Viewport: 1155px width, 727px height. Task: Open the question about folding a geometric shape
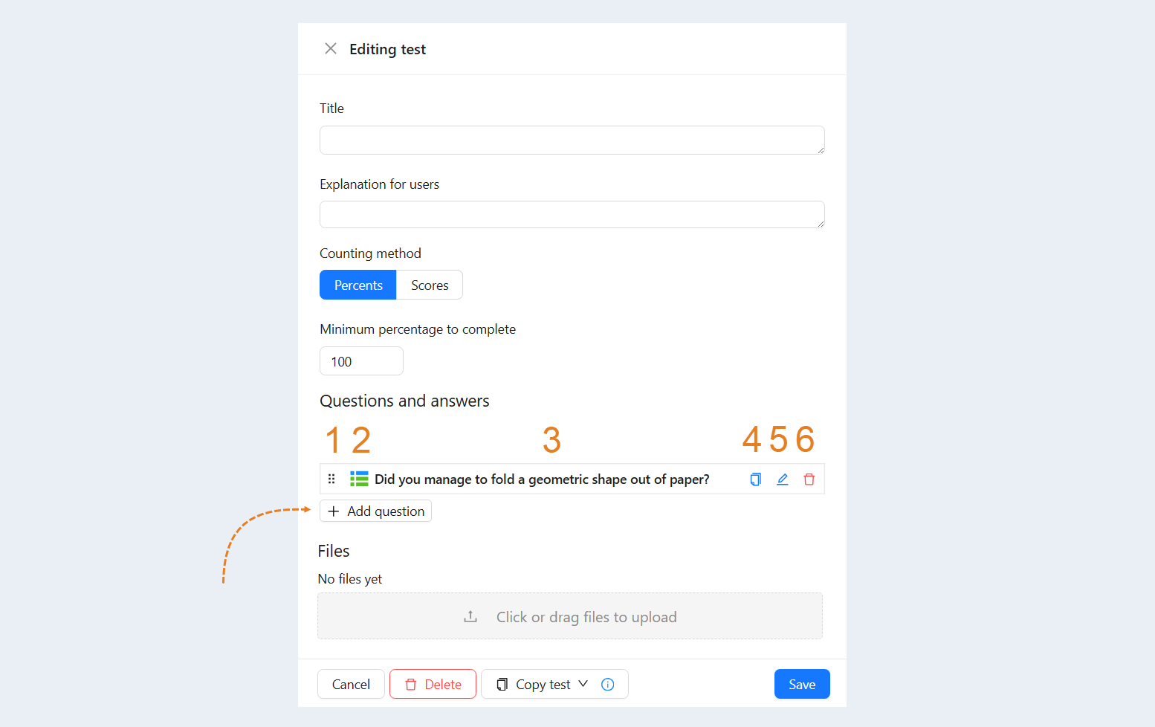pyautogui.click(x=542, y=479)
